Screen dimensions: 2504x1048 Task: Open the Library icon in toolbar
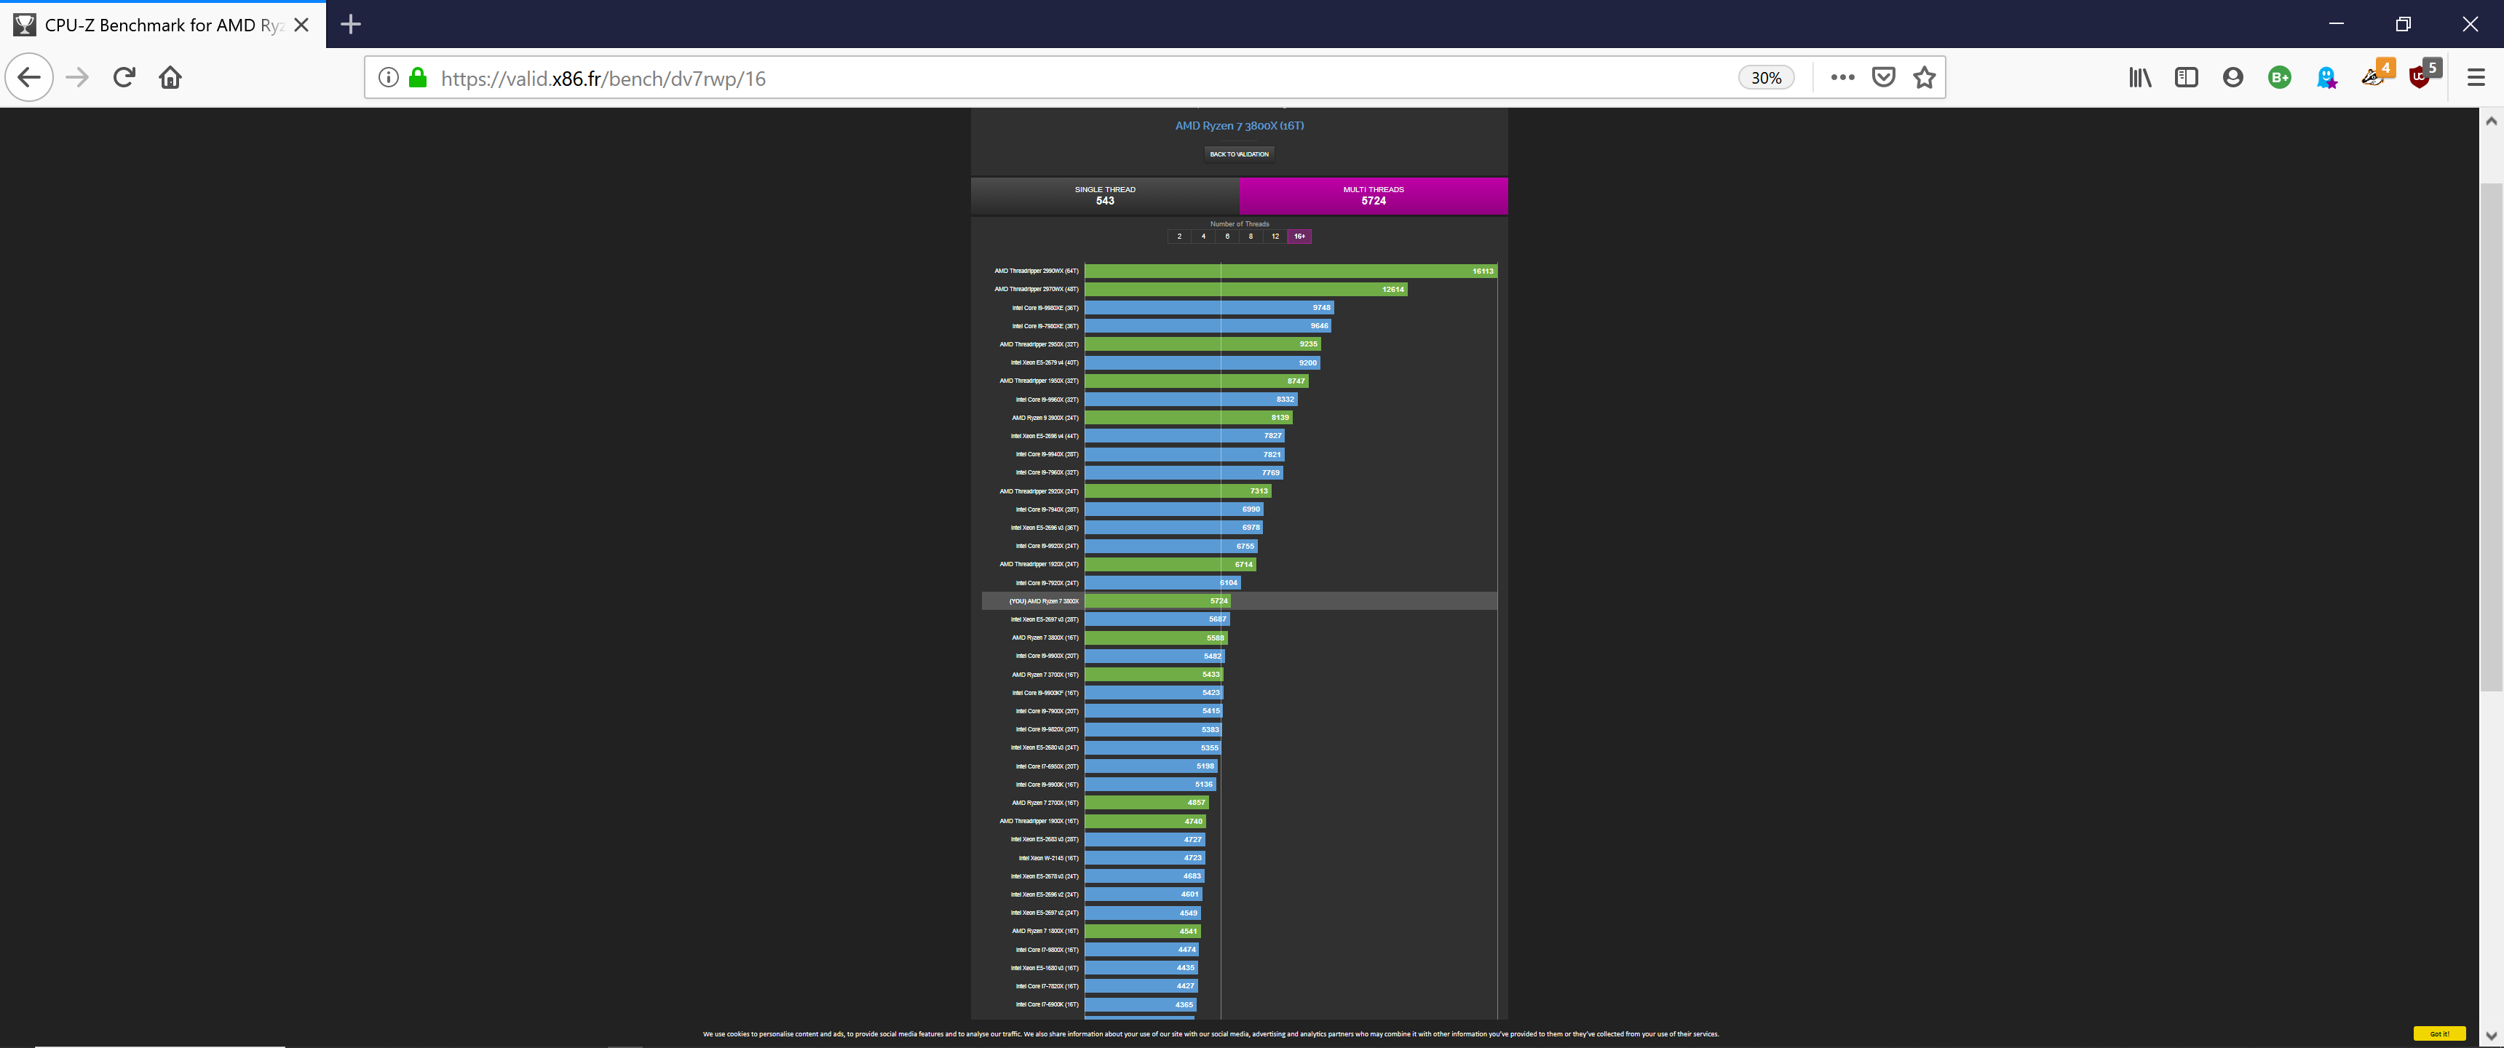pos(2139,78)
